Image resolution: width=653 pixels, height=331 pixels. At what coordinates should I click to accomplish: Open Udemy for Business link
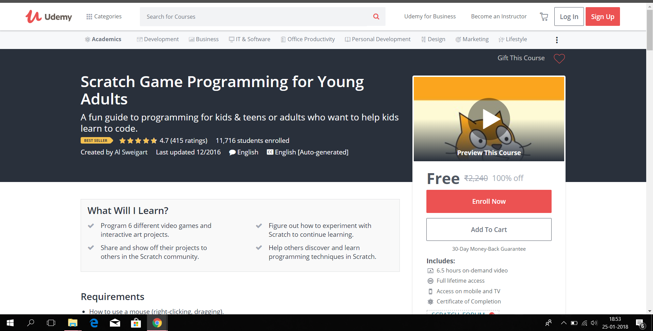coord(430,16)
